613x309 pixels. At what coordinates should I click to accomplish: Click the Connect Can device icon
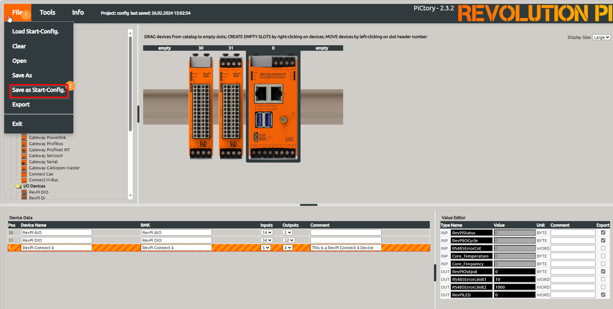coord(24,174)
